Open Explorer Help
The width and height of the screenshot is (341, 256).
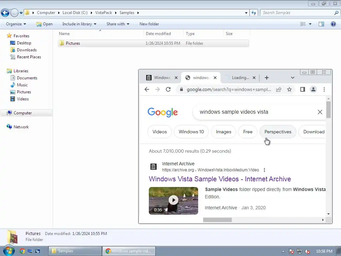(x=333, y=24)
